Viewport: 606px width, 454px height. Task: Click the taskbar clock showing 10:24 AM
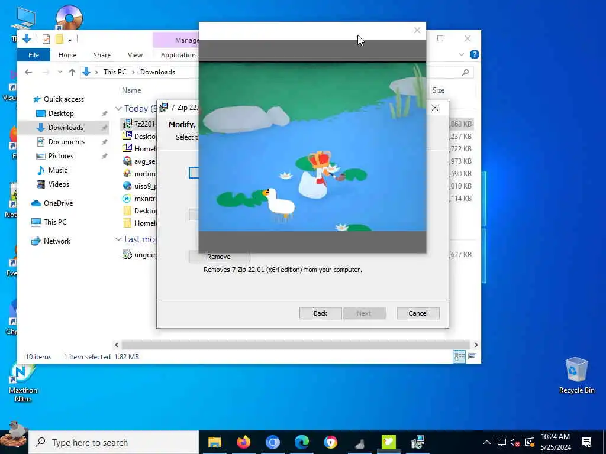click(555, 442)
